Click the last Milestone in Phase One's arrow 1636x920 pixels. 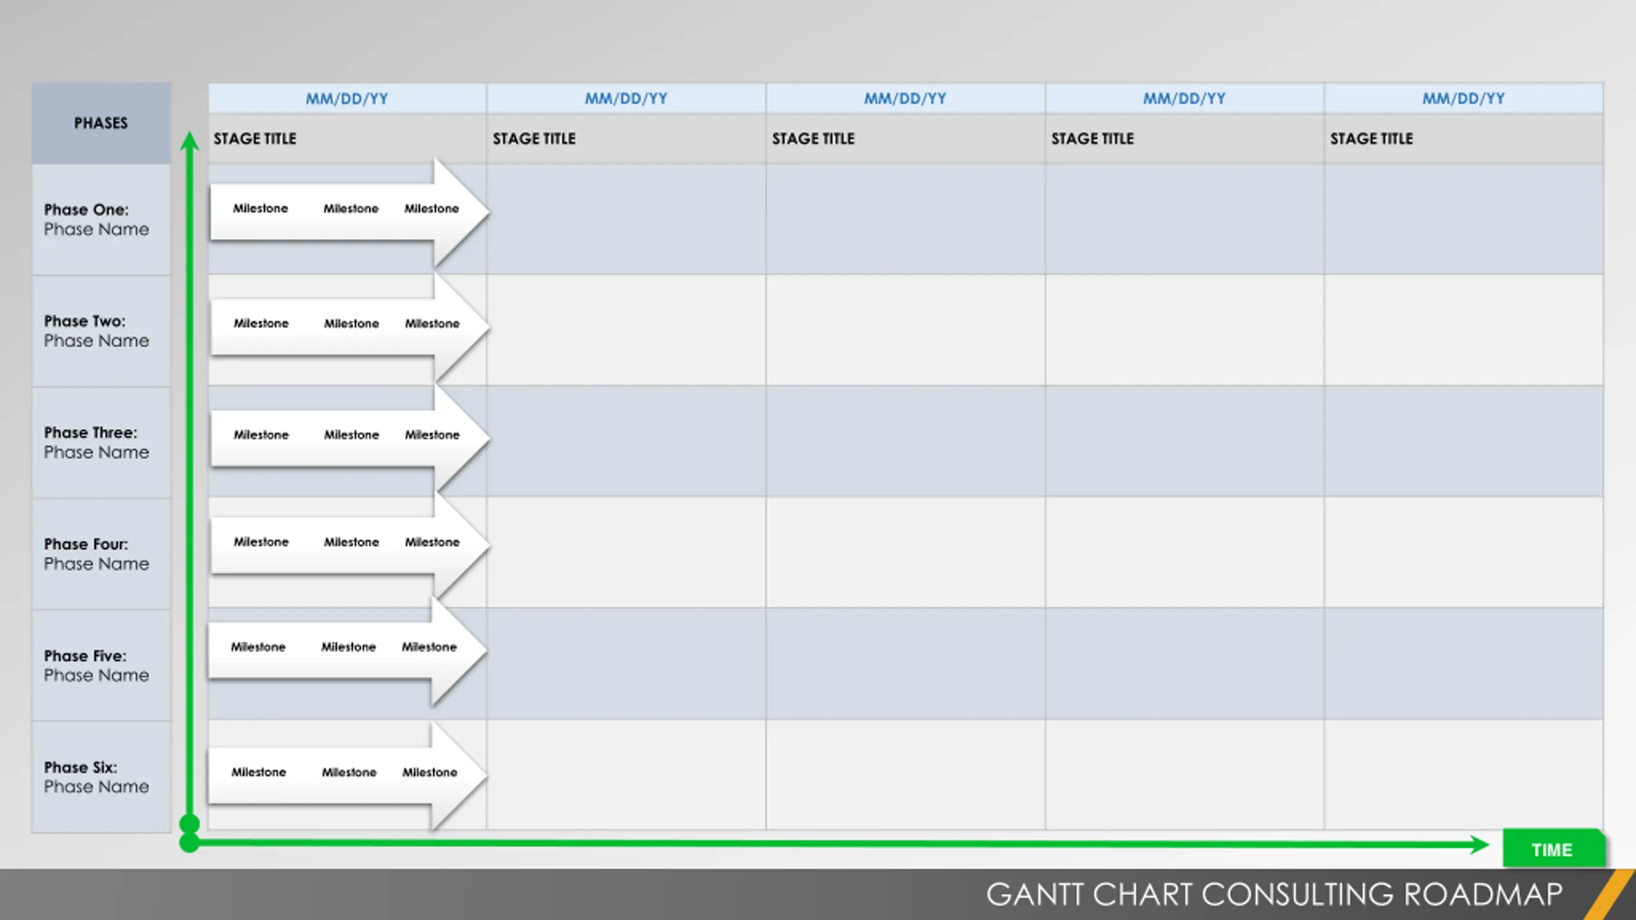pyautogui.click(x=431, y=208)
